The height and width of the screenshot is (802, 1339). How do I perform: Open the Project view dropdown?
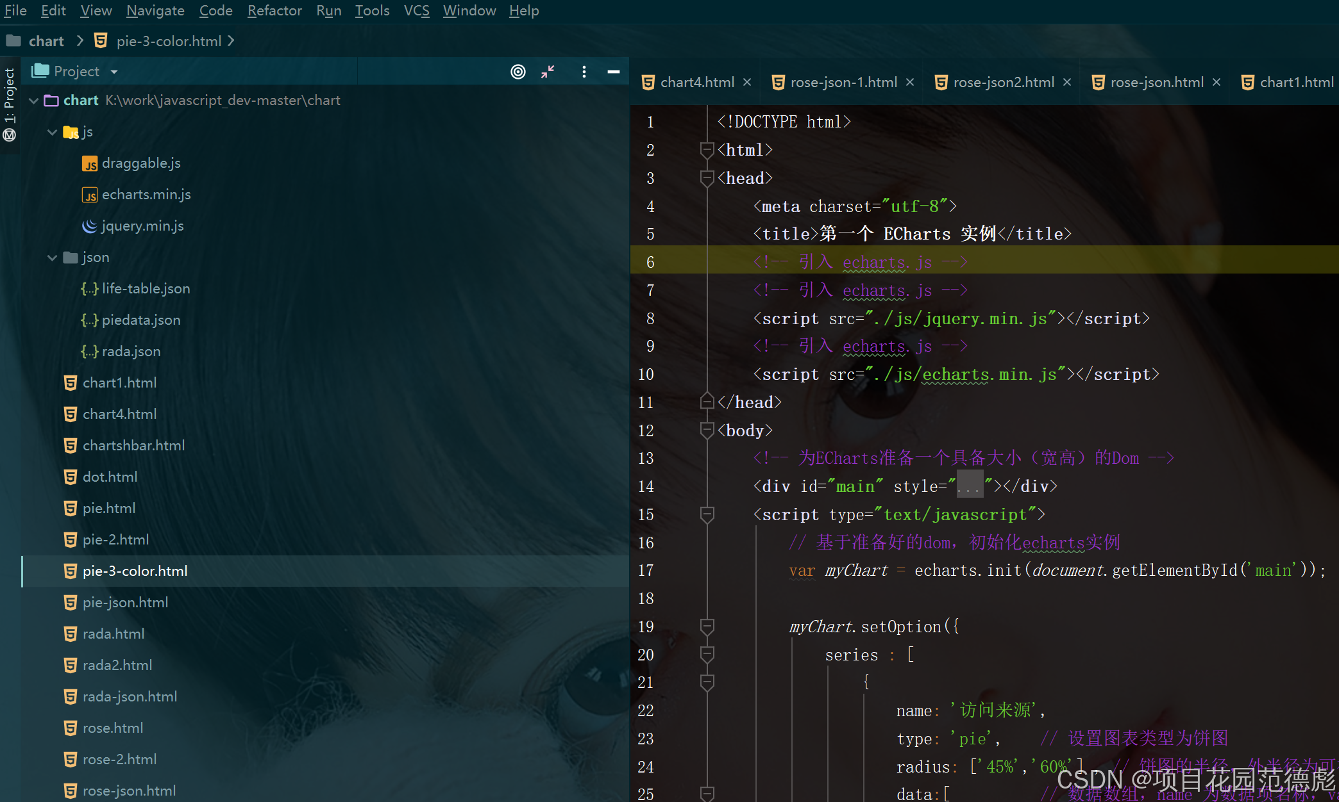[114, 72]
